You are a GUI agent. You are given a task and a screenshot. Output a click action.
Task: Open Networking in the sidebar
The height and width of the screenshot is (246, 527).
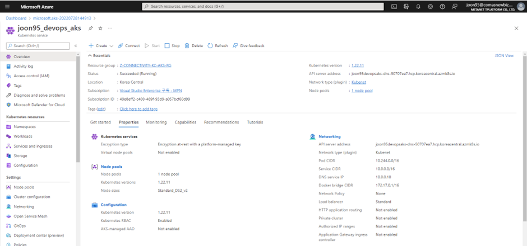tap(24, 206)
